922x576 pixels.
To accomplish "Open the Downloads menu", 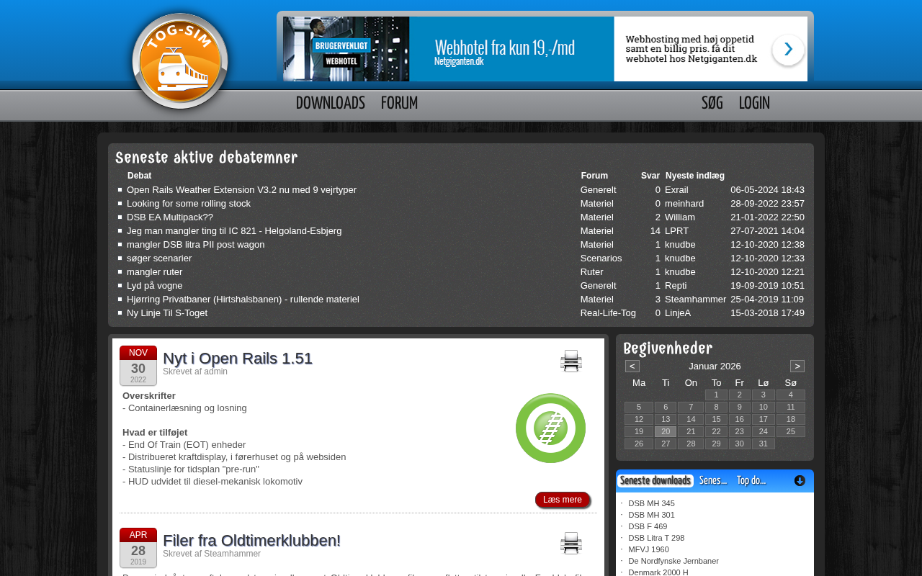I will click(331, 104).
